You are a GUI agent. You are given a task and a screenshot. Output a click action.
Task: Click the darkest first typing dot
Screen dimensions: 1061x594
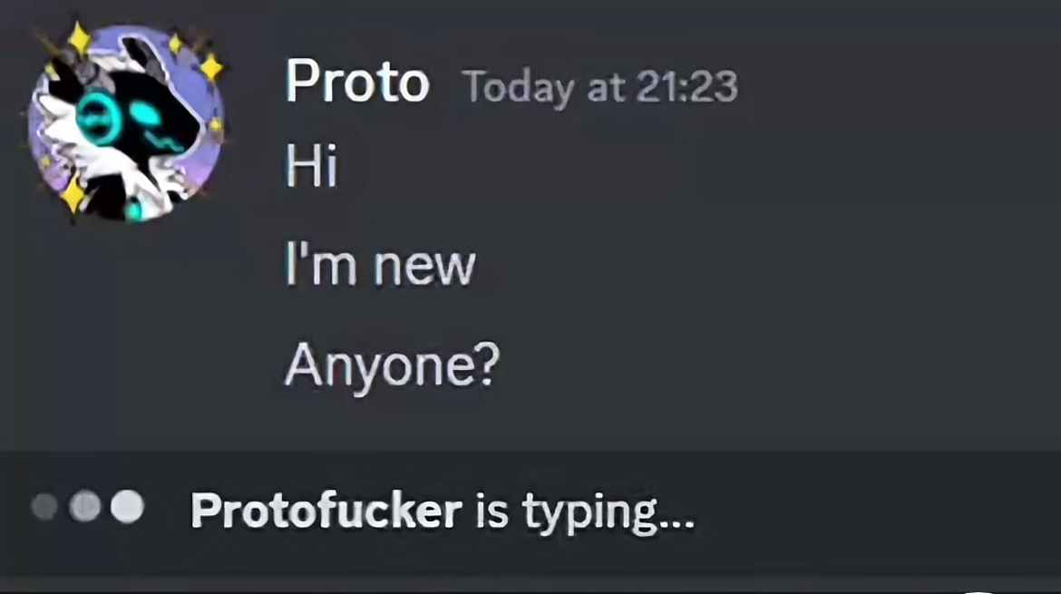pyautogui.click(x=44, y=507)
